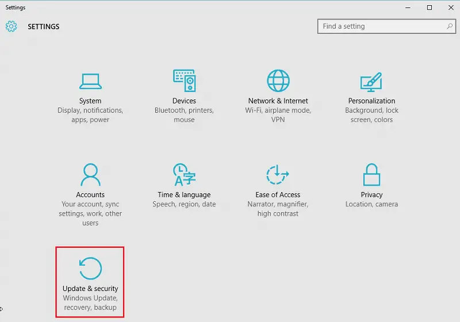Click 'Narrator, magnifier, high contrast' description
This screenshot has height=322, width=460.
[278, 209]
